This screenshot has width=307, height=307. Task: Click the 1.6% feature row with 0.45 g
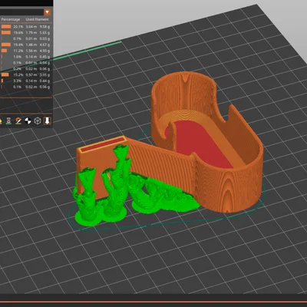25,57
